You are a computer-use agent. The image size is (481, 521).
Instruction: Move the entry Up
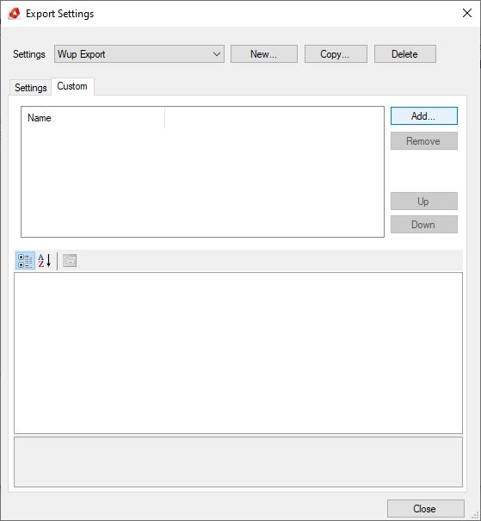pos(424,201)
